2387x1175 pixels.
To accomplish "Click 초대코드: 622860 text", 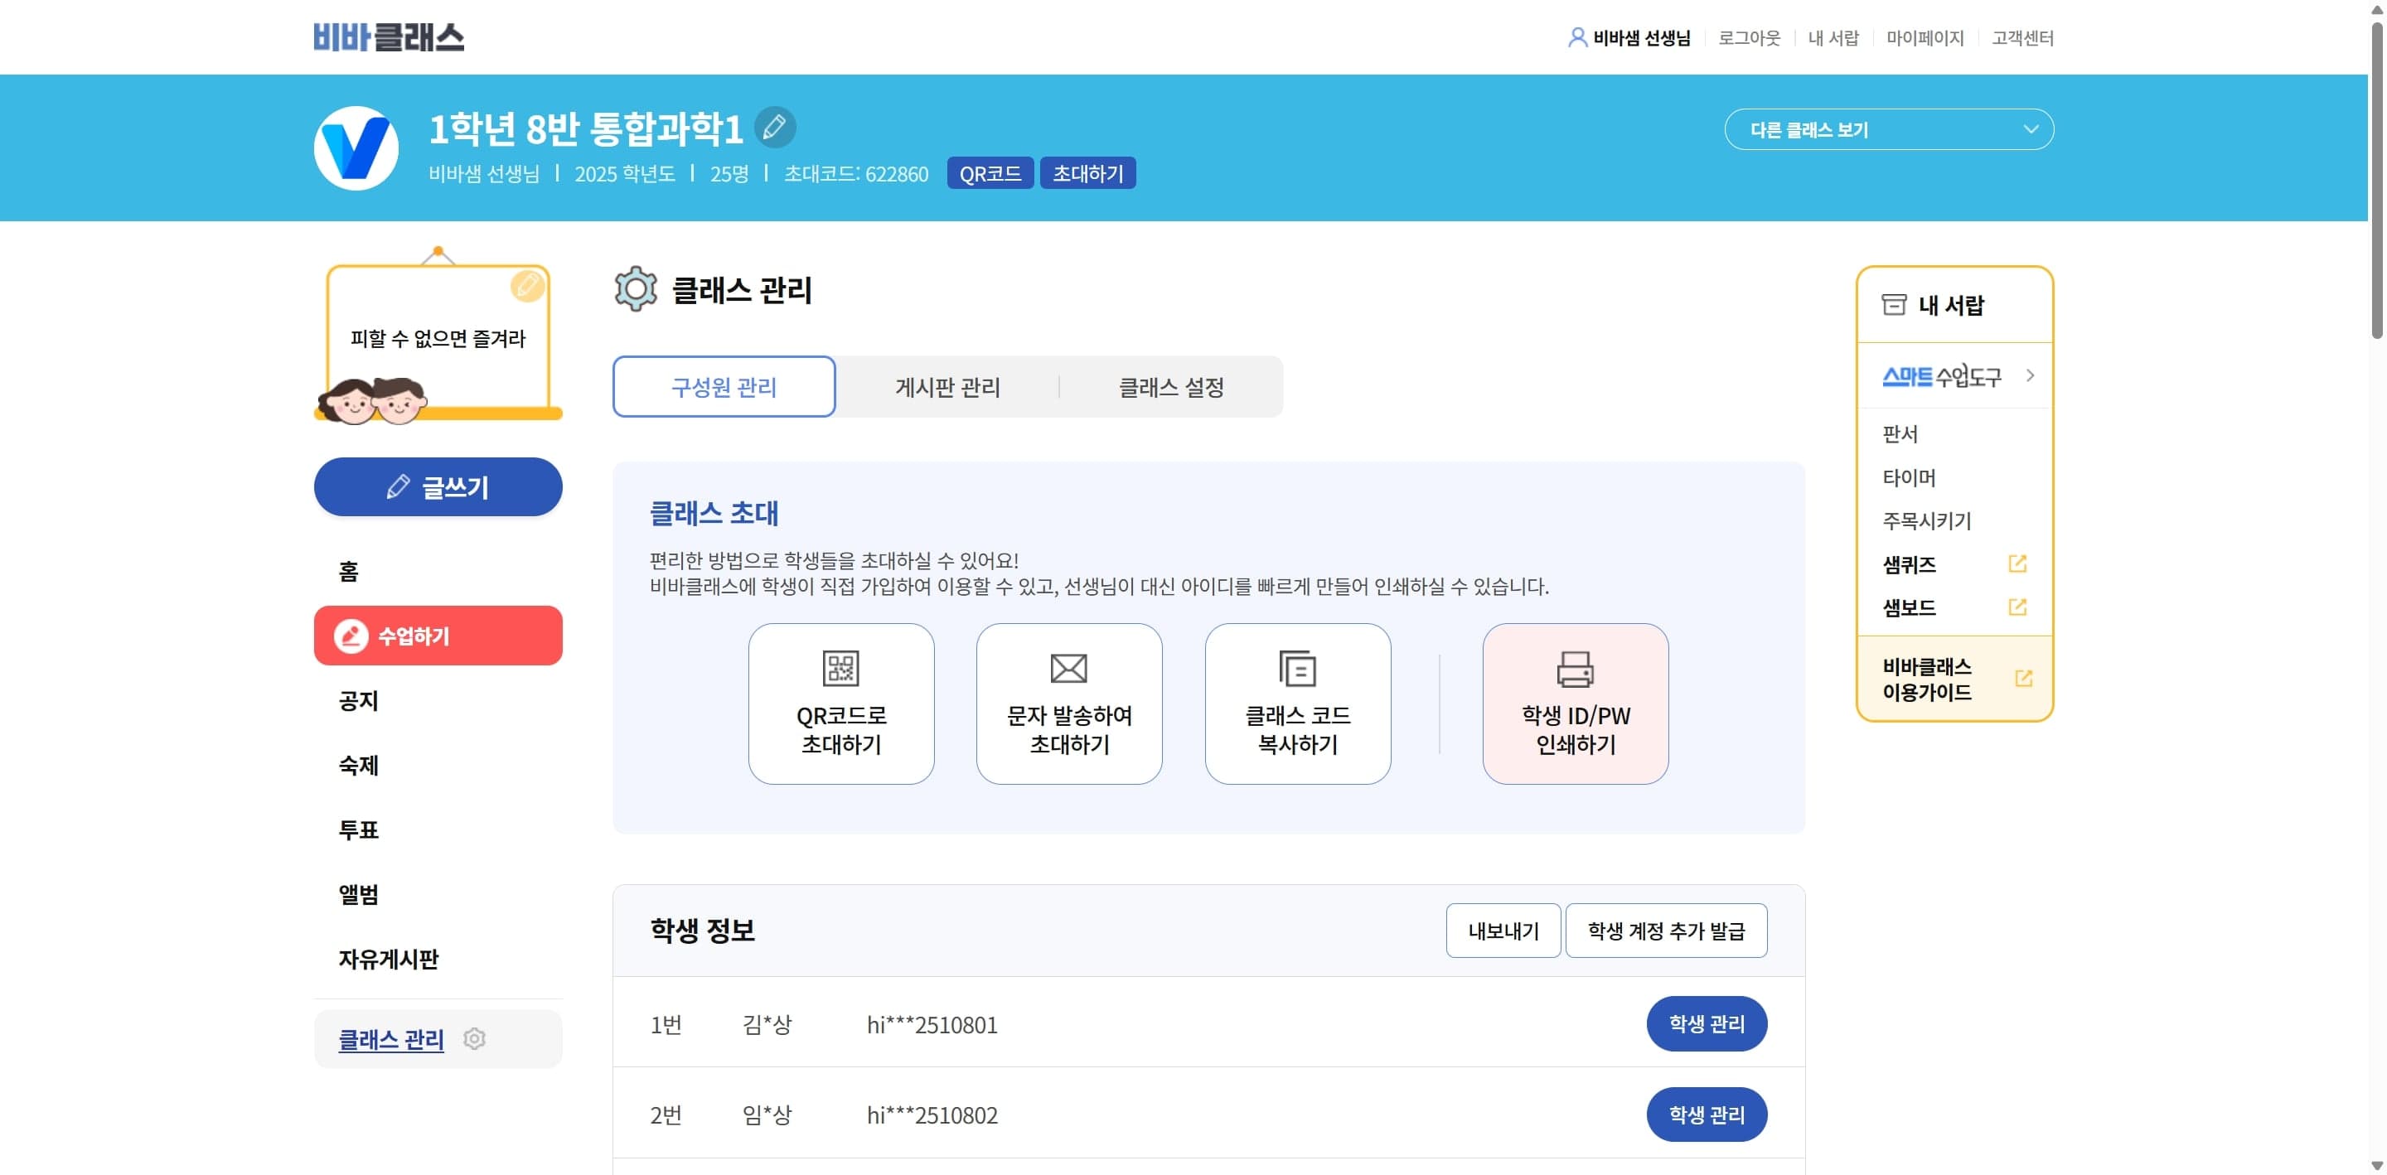I will click(x=856, y=173).
